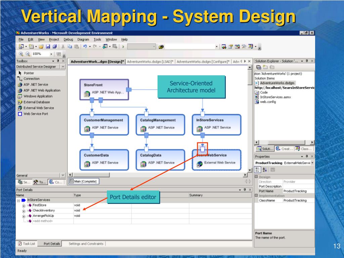Image resolution: width=344 pixels, height=258 pixels.
Task: Switch Properties to Categorized view
Action: [x=258, y=170]
